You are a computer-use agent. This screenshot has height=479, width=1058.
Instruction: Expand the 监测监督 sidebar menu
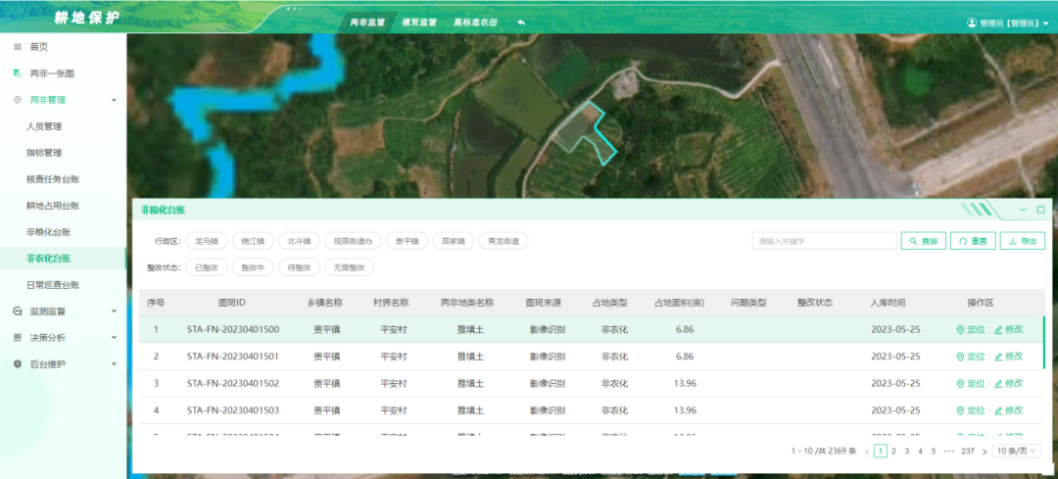click(x=114, y=311)
